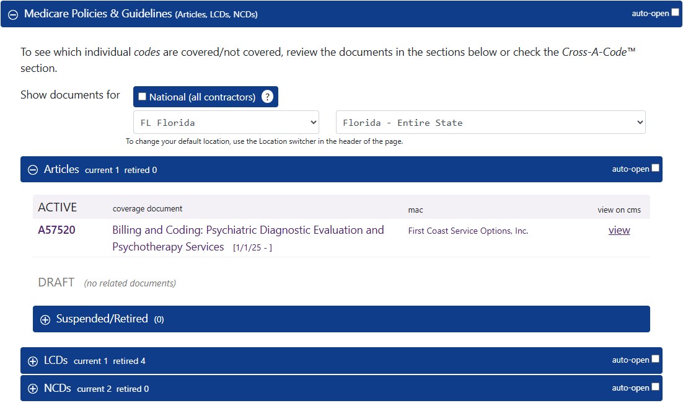
Task: Toggle auto-open checkbox for NCDs
Action: tap(655, 387)
